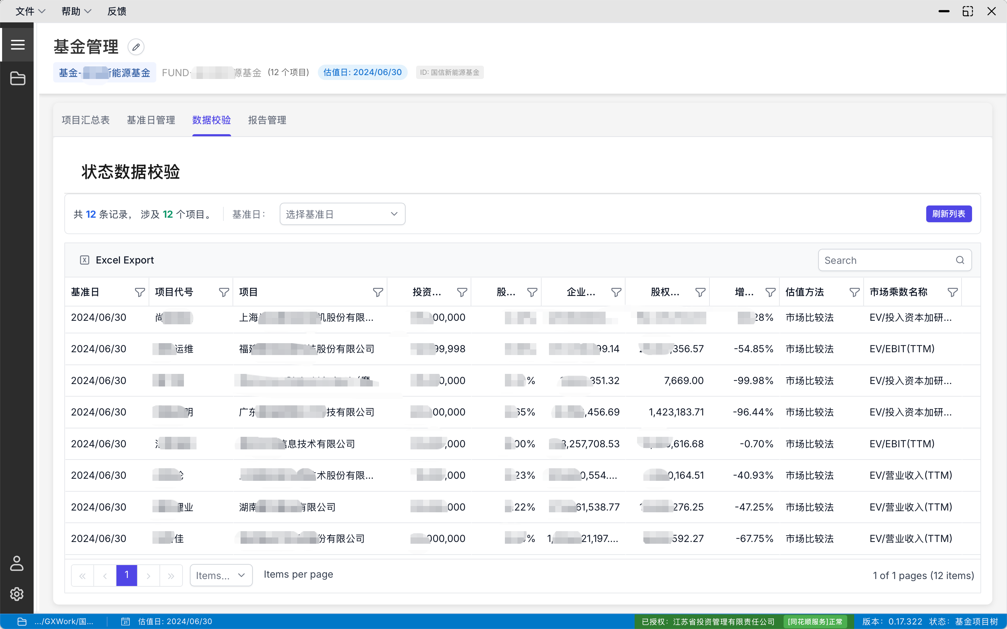1007x629 pixels.
Task: Filter the 基准日 column
Action: (140, 292)
